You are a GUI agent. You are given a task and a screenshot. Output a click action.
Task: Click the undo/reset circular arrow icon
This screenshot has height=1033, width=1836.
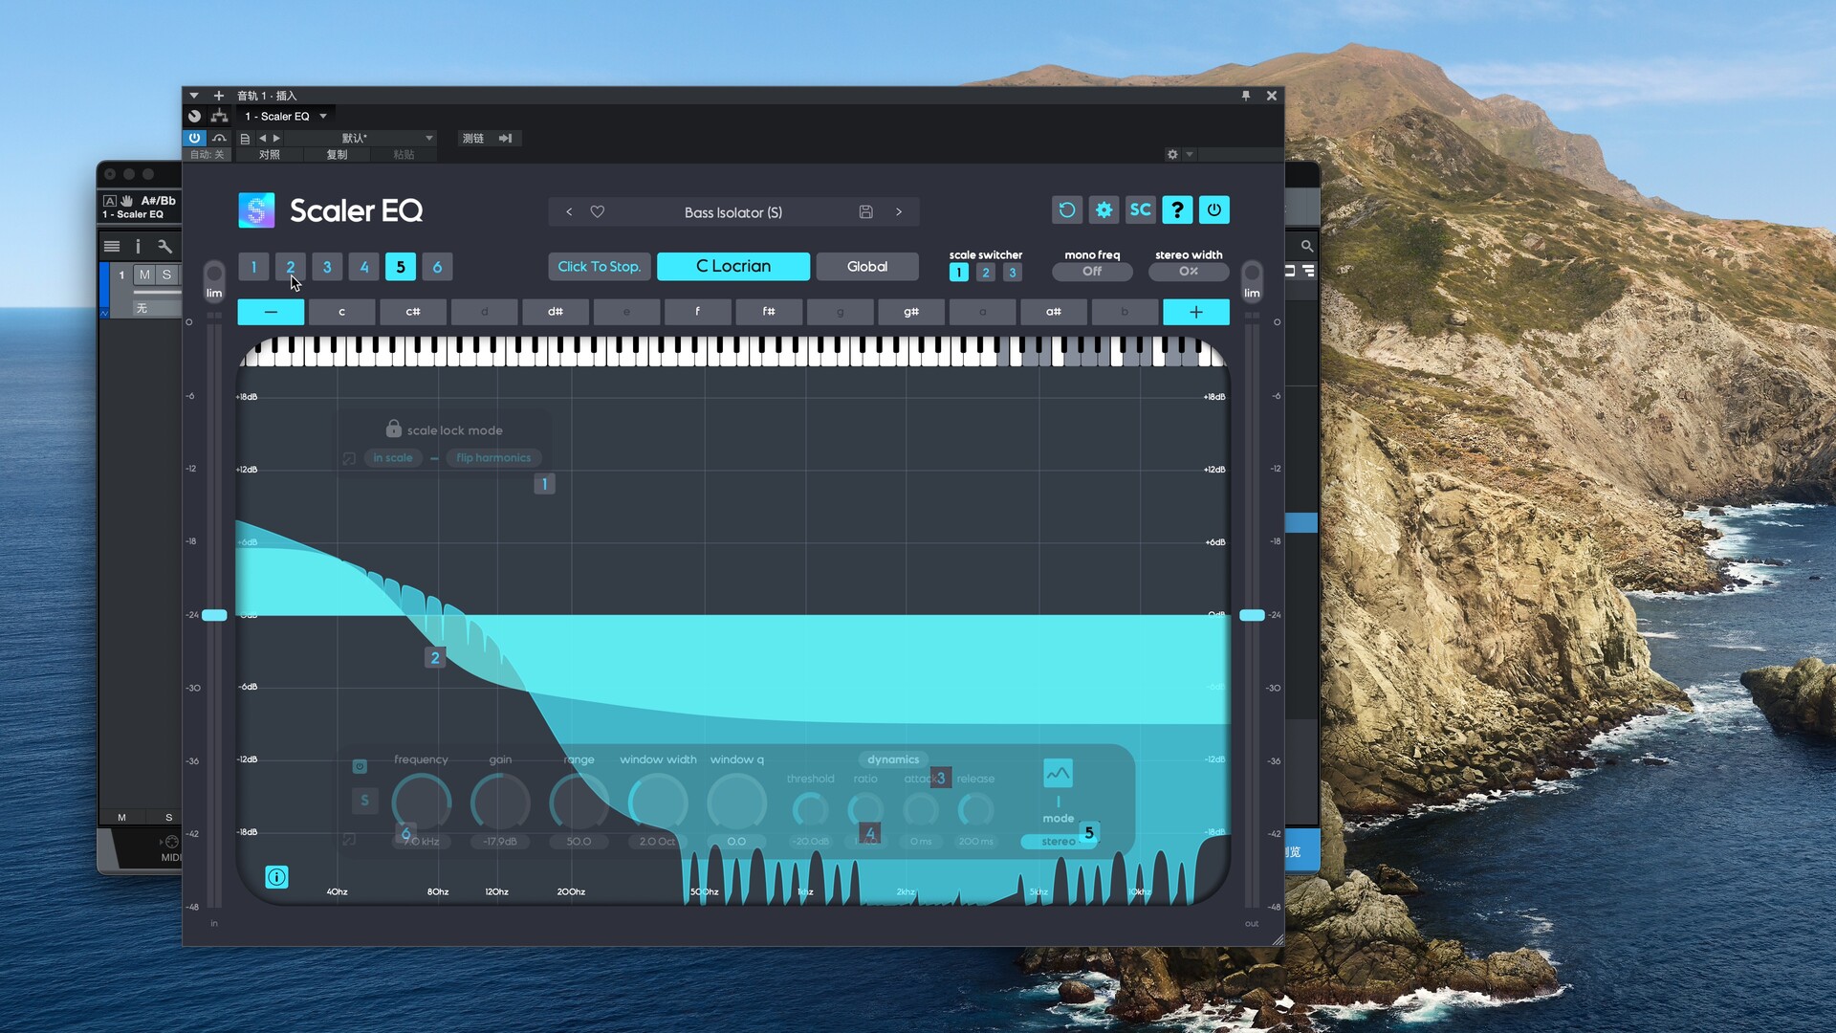pos(1067,209)
